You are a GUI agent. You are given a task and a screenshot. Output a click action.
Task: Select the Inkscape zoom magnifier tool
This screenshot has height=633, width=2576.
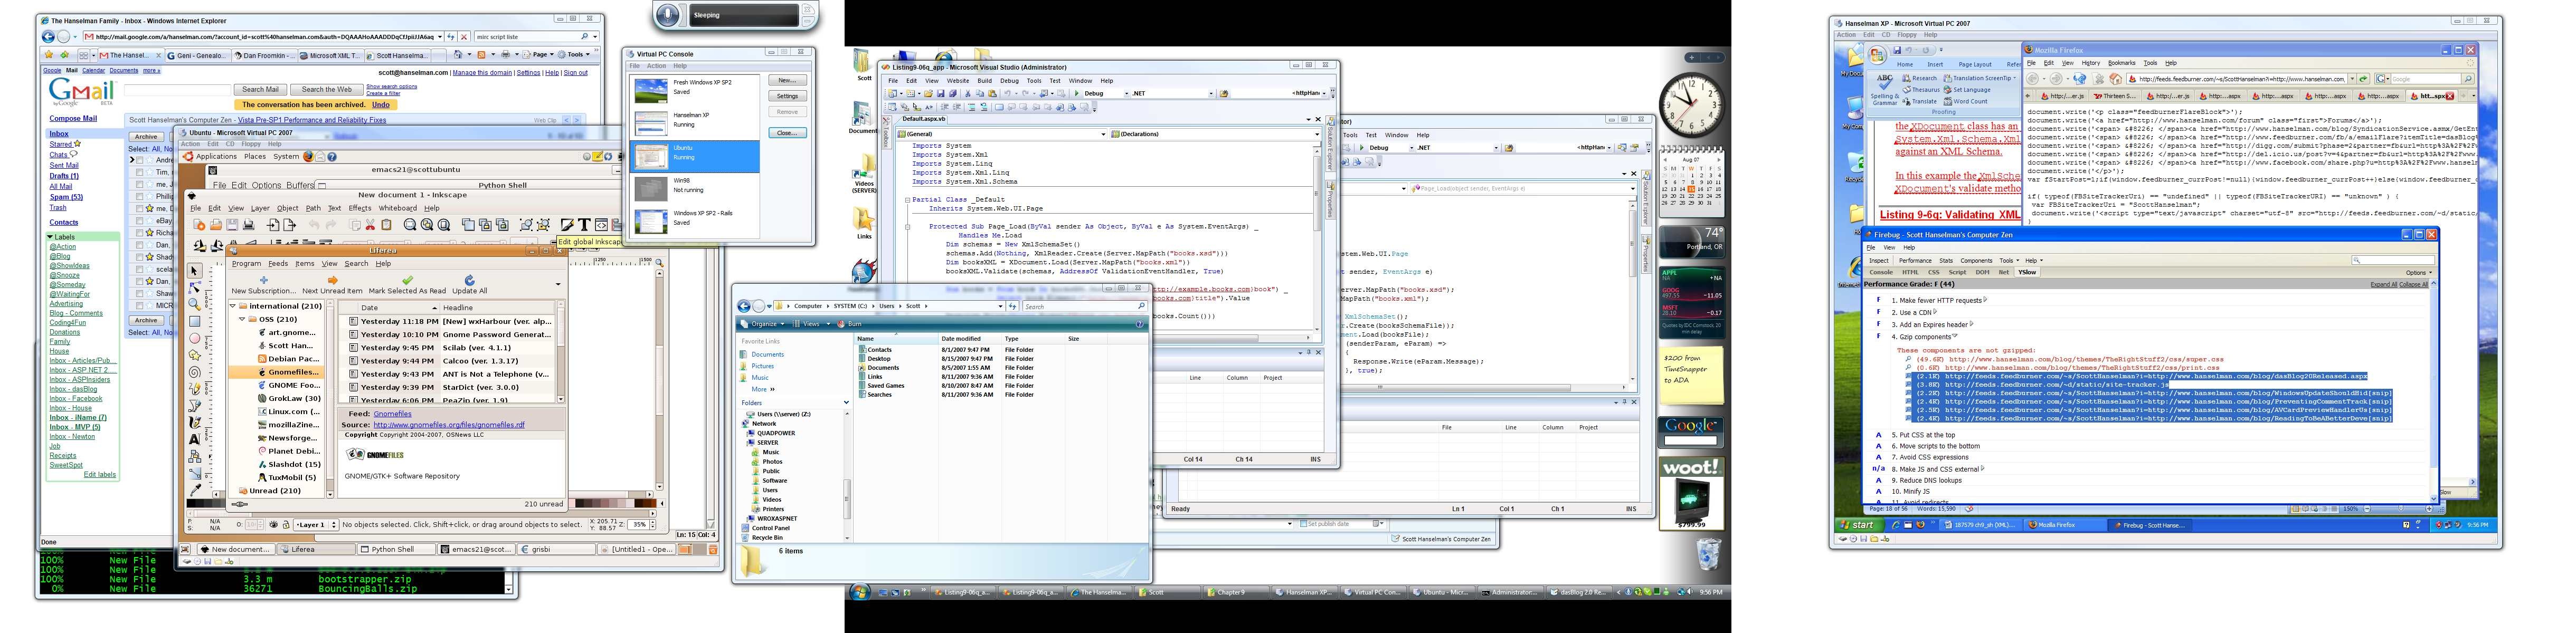195,304
